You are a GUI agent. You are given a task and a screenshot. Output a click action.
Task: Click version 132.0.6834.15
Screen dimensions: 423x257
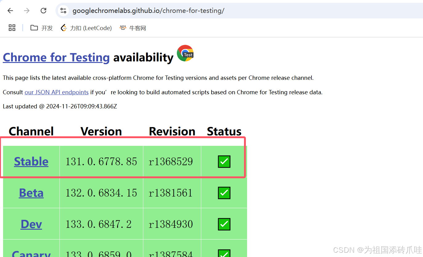point(101,193)
